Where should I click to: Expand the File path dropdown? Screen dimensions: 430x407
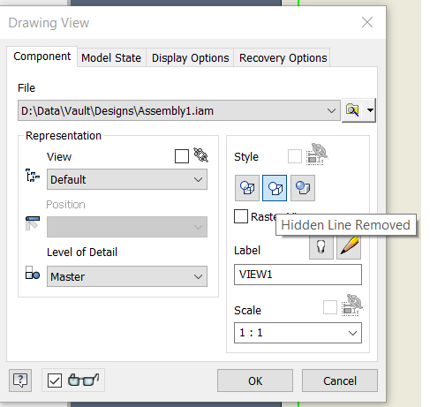[179, 110]
